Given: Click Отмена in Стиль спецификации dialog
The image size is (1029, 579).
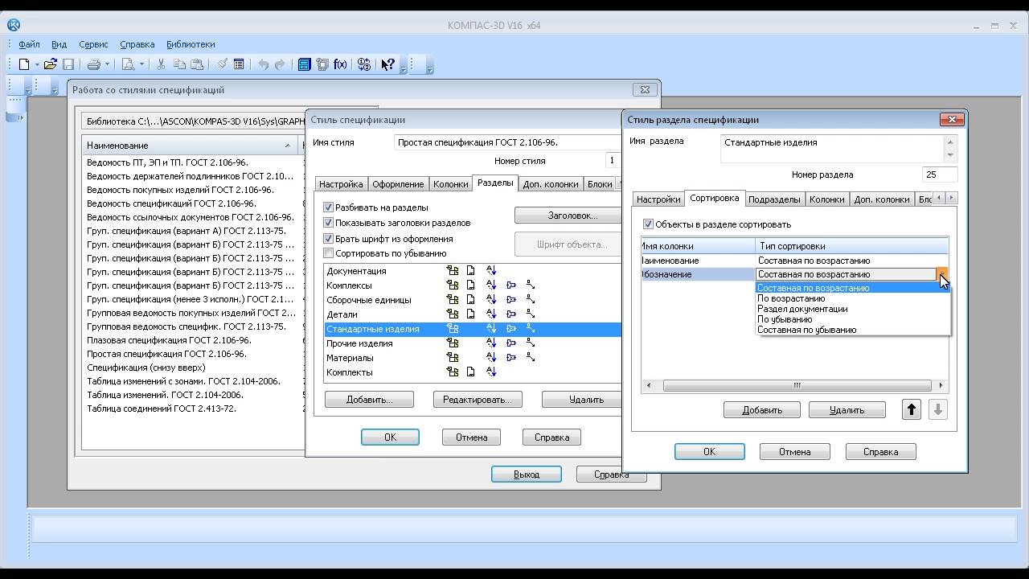Looking at the screenshot, I should coord(471,437).
